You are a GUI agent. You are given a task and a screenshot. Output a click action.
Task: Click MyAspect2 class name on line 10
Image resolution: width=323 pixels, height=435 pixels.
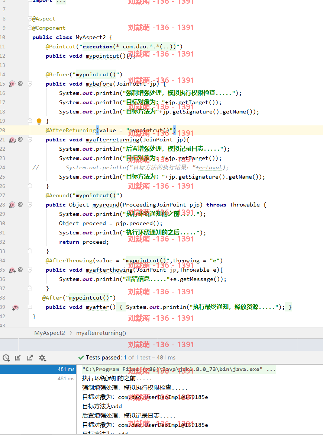[91, 38]
